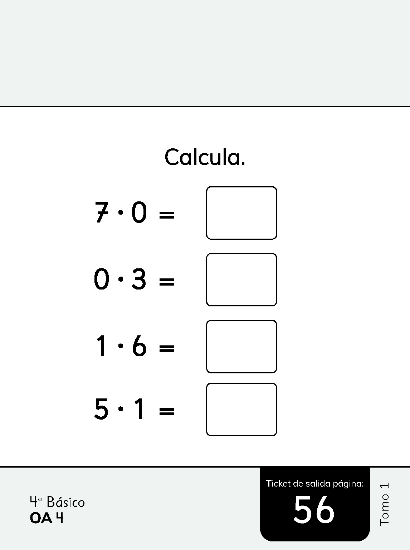Click the digit 3 in the second equation
Viewport: 410px width, 550px height.
point(139,279)
